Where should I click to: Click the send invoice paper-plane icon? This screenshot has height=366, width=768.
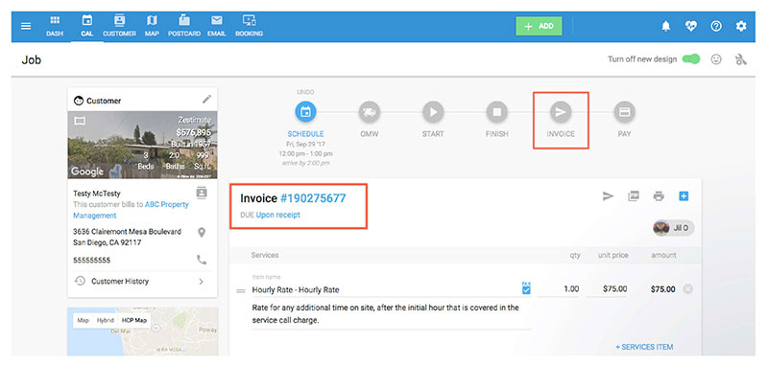pyautogui.click(x=608, y=196)
